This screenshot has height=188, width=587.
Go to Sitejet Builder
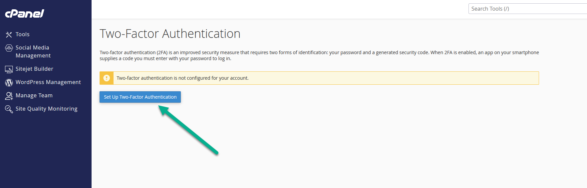tap(34, 69)
